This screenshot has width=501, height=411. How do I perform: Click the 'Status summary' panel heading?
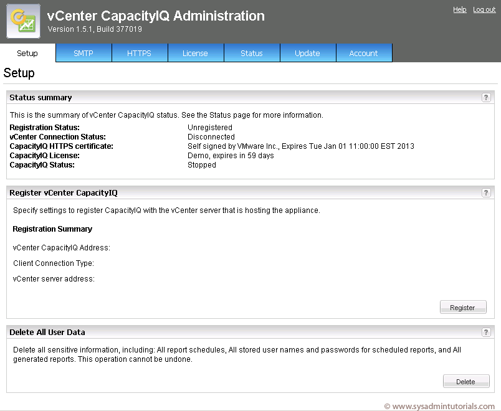coord(41,97)
